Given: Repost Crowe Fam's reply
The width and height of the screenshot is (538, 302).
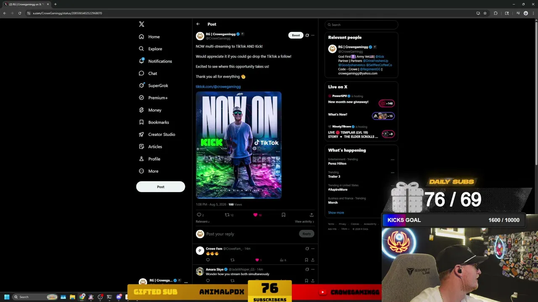Looking at the screenshot, I should point(232,260).
